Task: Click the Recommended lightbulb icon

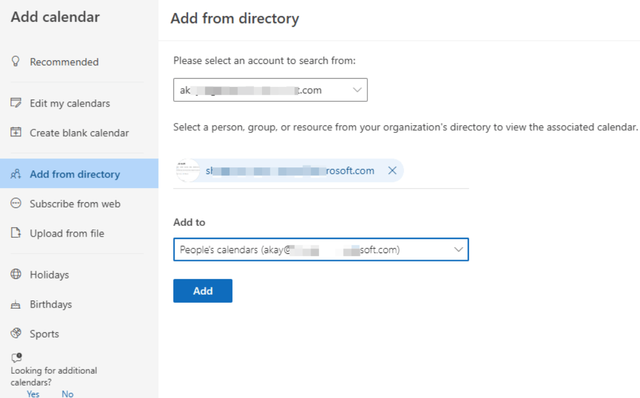Action: pos(16,62)
